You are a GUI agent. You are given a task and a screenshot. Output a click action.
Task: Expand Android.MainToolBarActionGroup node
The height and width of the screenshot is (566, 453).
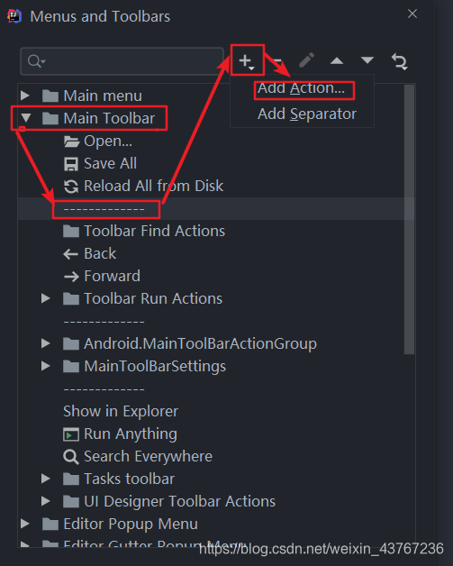(x=45, y=343)
